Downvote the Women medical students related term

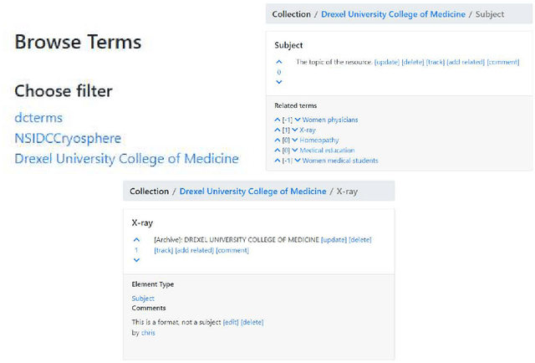click(x=298, y=161)
